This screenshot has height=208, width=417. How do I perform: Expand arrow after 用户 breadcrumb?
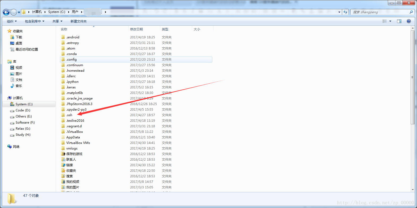pos(81,12)
